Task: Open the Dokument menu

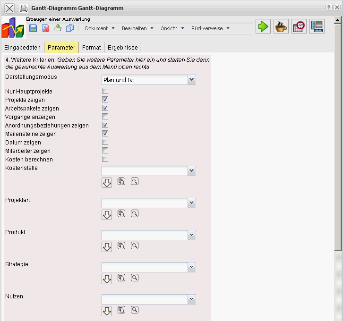Action: point(100,28)
